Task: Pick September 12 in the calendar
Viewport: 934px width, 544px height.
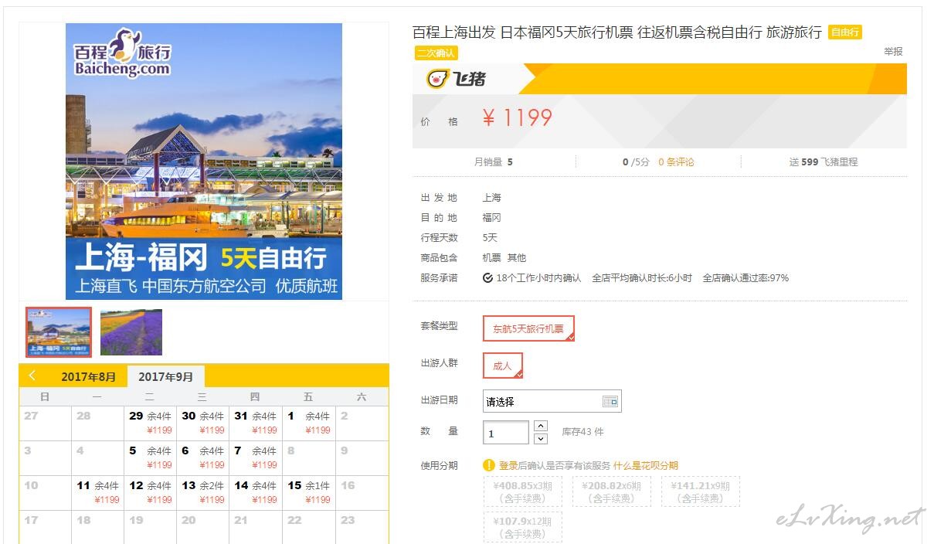Action: (x=150, y=492)
